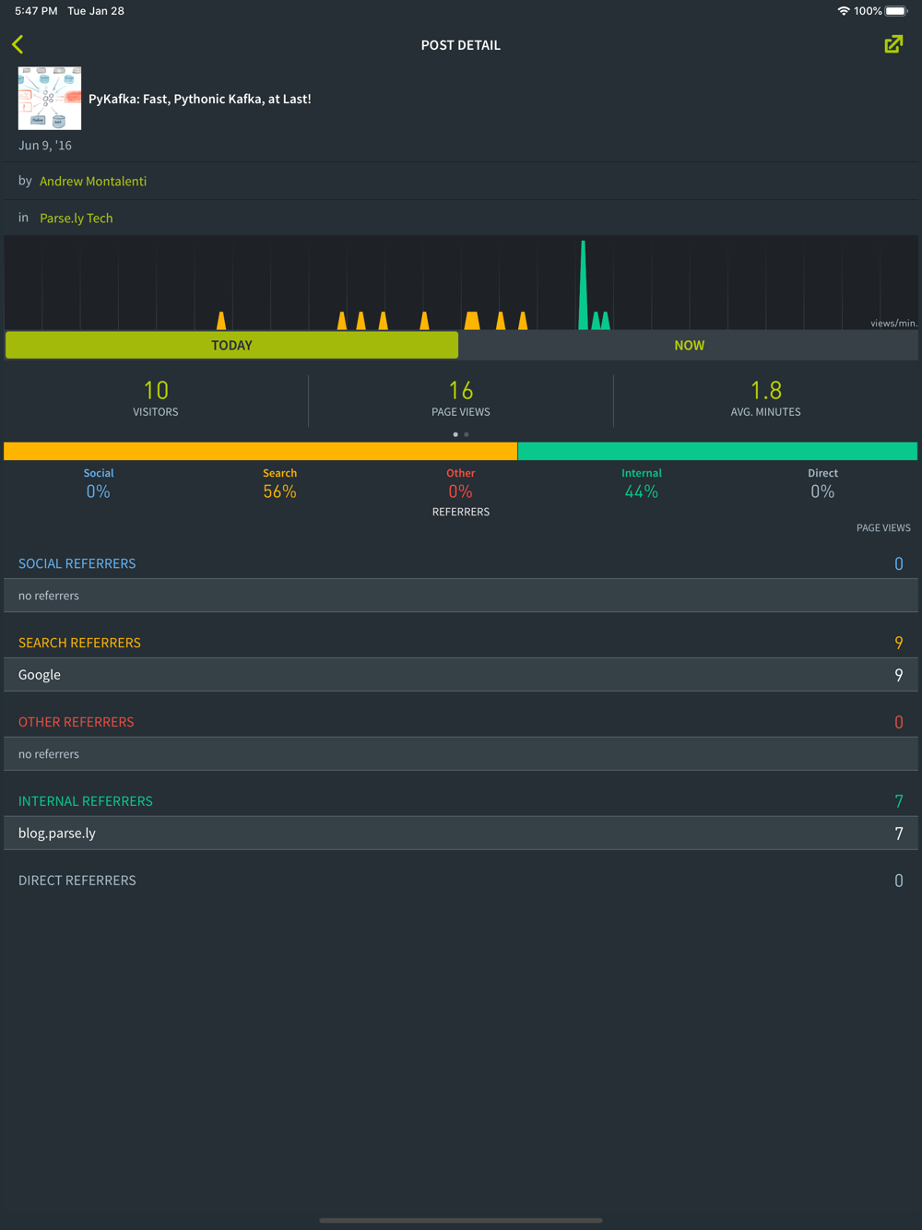The width and height of the screenshot is (922, 1230).
Task: Select the Page Views metric
Action: coord(461,398)
